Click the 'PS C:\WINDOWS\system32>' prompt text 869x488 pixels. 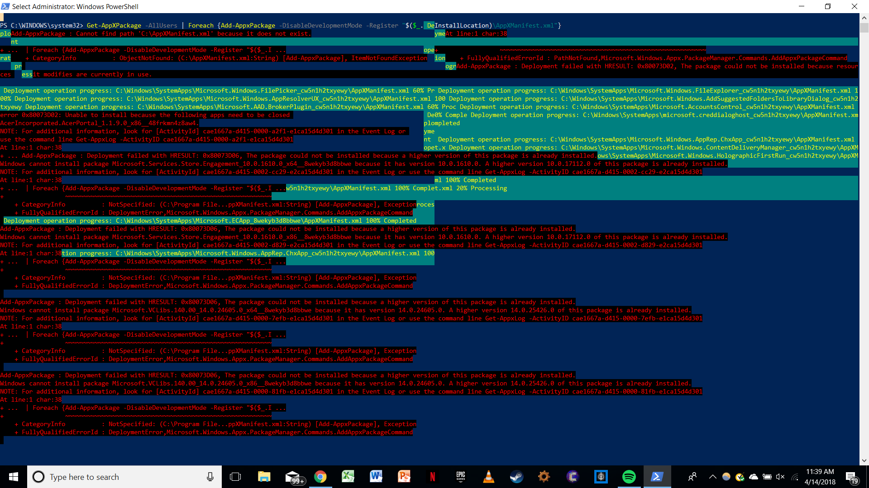tap(42, 26)
